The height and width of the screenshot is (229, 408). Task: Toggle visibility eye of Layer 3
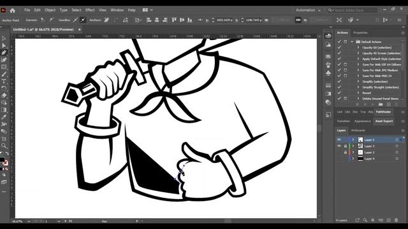point(339,146)
